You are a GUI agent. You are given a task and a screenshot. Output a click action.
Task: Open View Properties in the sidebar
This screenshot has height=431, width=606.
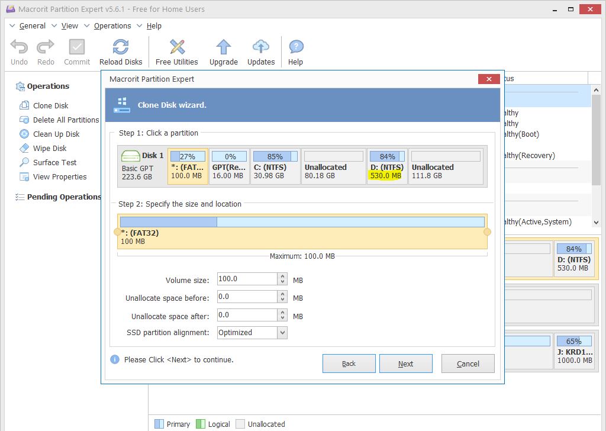pyautogui.click(x=59, y=176)
